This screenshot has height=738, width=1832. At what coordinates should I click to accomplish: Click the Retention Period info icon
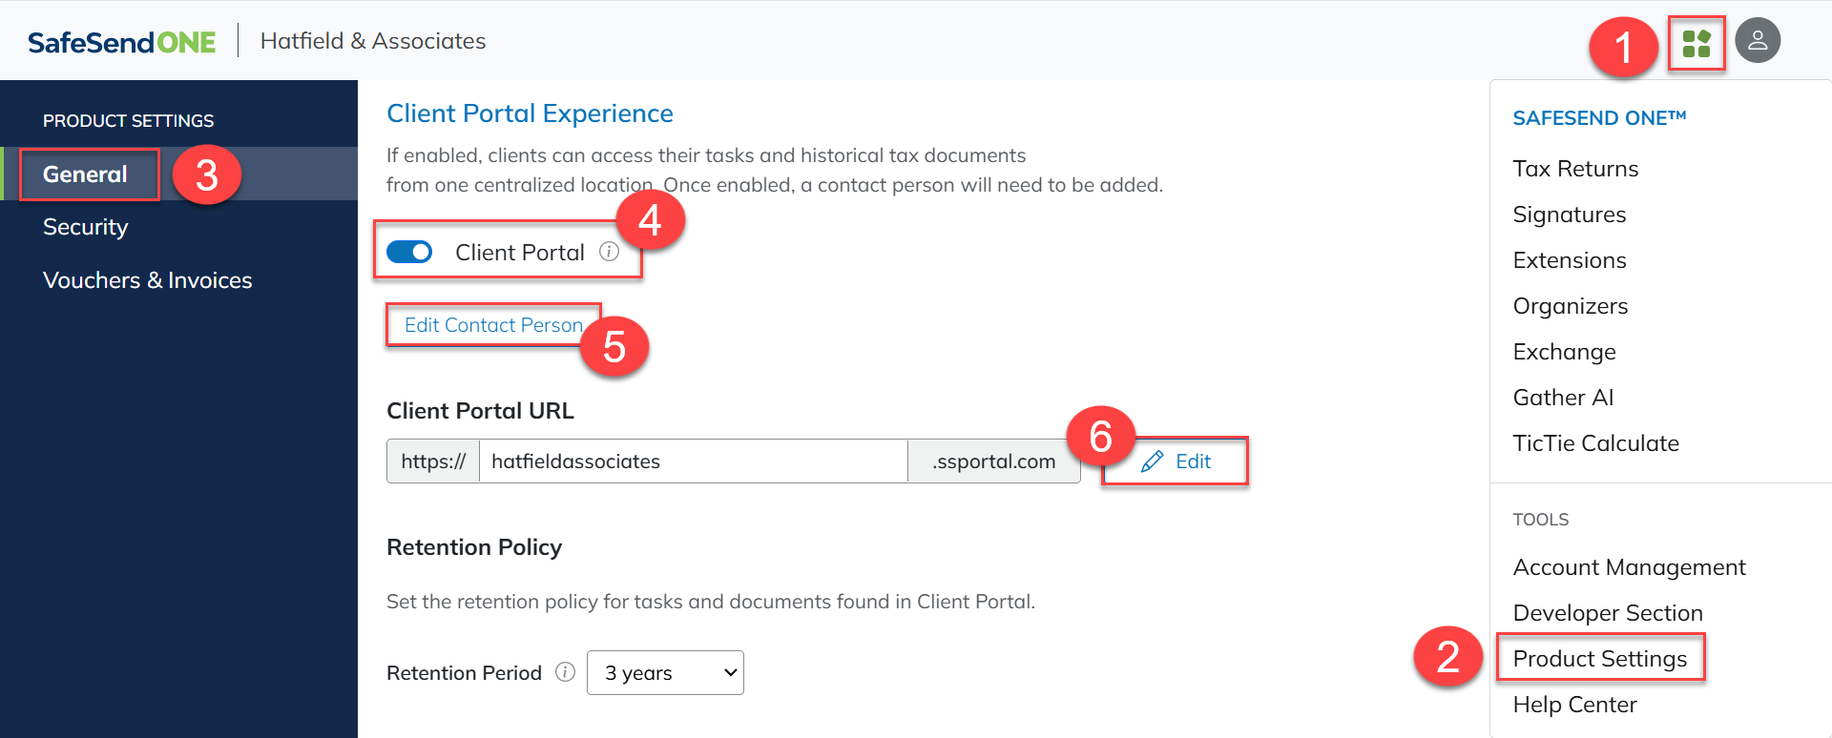point(565,672)
